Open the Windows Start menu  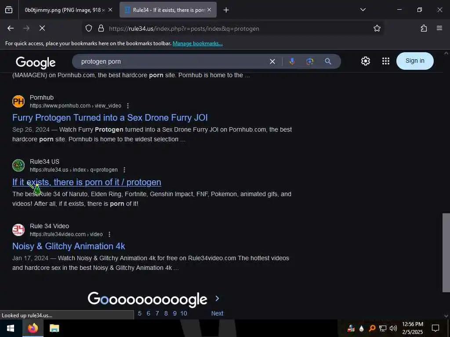point(11,328)
